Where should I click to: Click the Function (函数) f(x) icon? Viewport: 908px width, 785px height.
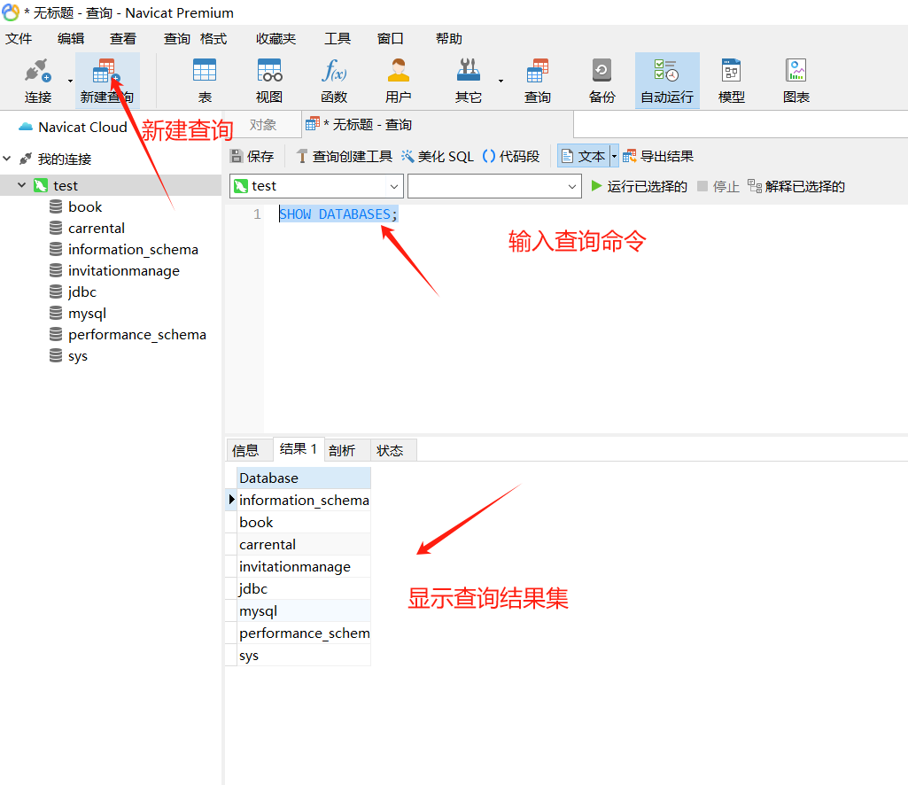pos(334,73)
